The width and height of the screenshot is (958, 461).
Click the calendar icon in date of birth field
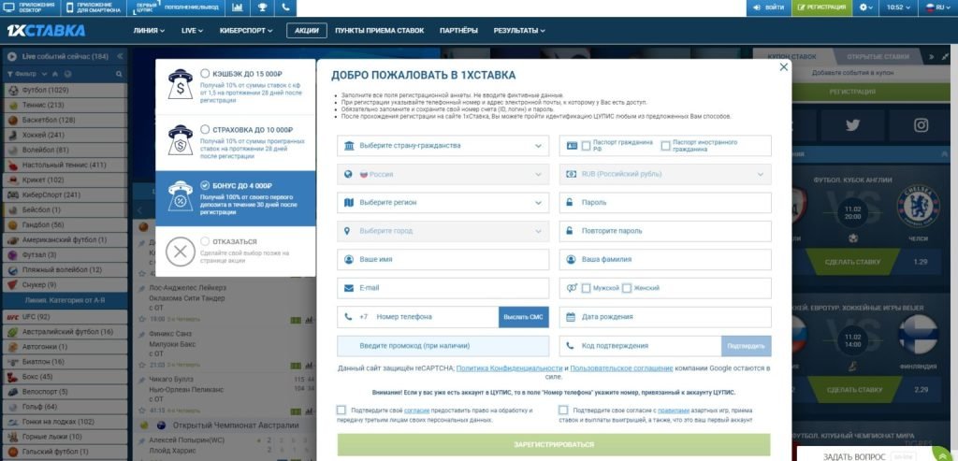pos(571,317)
